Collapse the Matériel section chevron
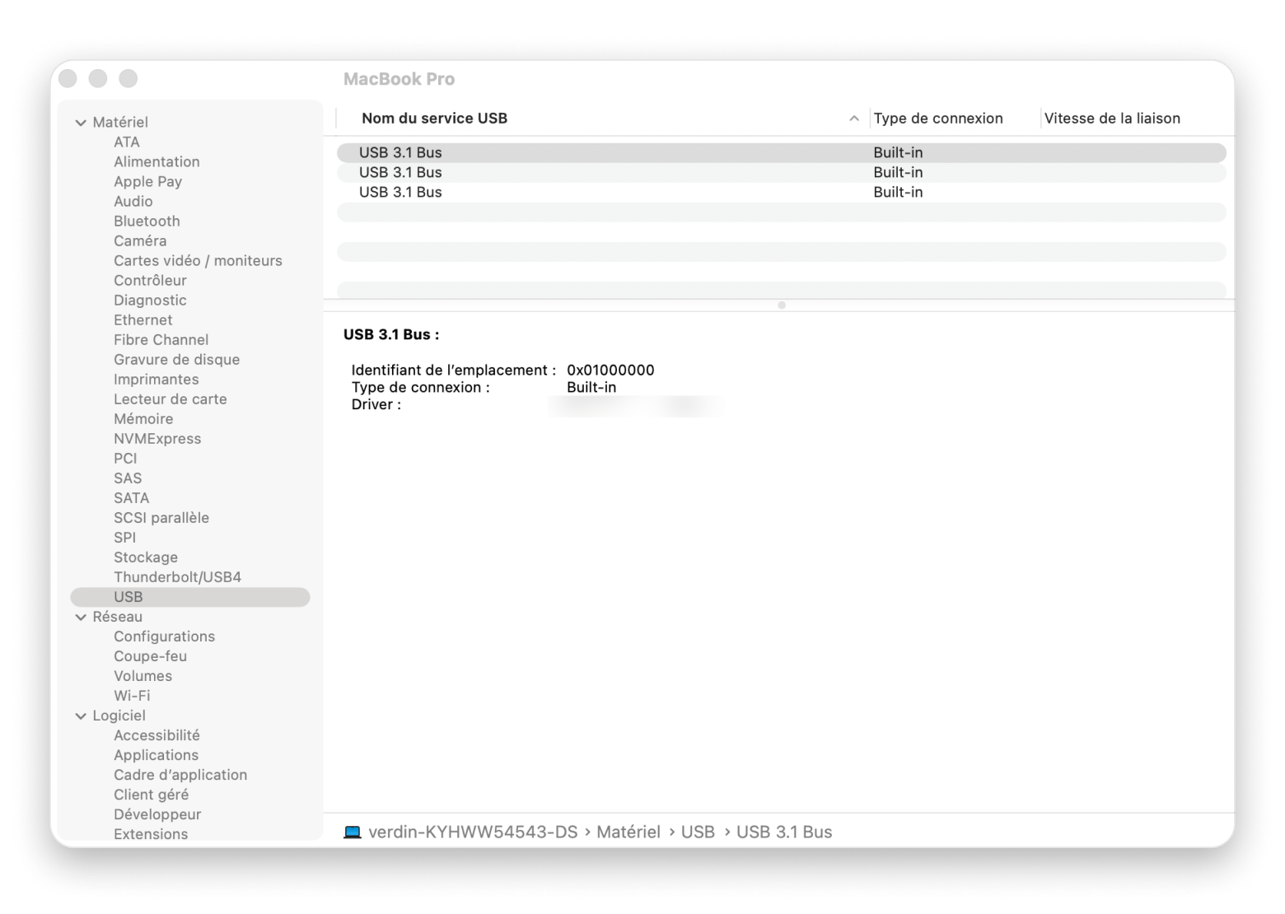 pyautogui.click(x=81, y=123)
